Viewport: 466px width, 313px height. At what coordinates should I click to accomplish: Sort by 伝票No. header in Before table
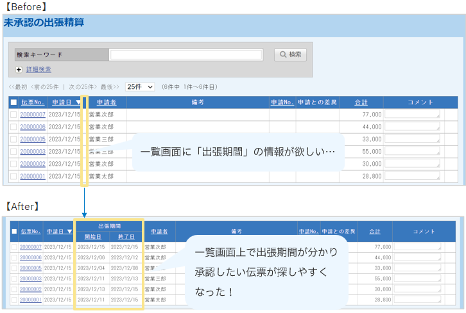(x=33, y=102)
